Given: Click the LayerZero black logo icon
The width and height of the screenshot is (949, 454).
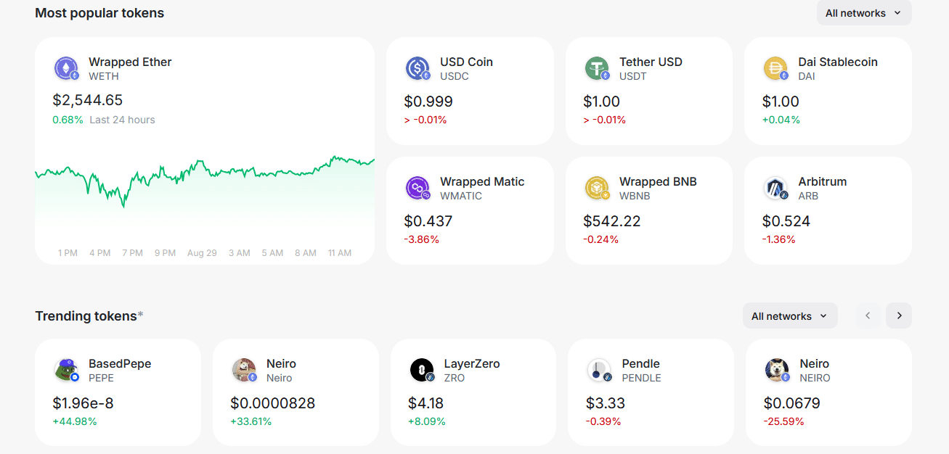Looking at the screenshot, I should point(421,370).
